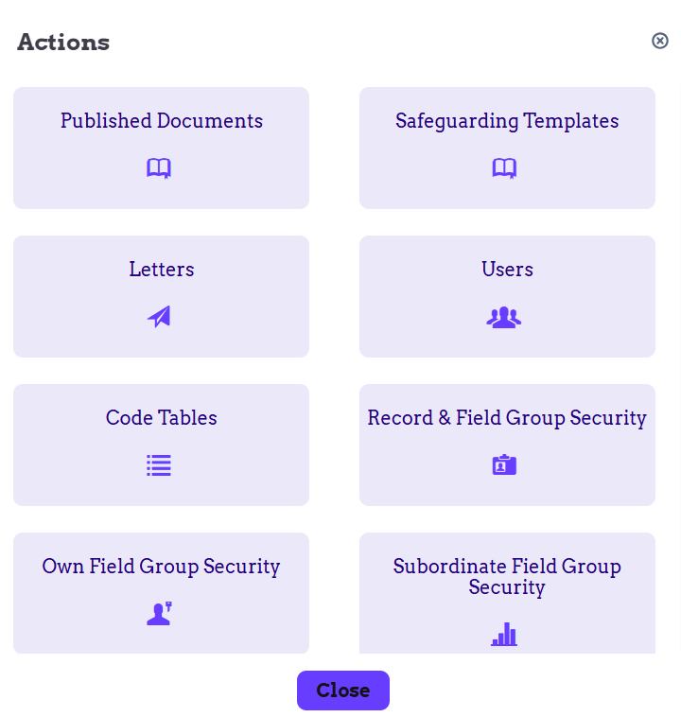
Task: Click the ID badge icon for Record Security
Action: point(504,465)
